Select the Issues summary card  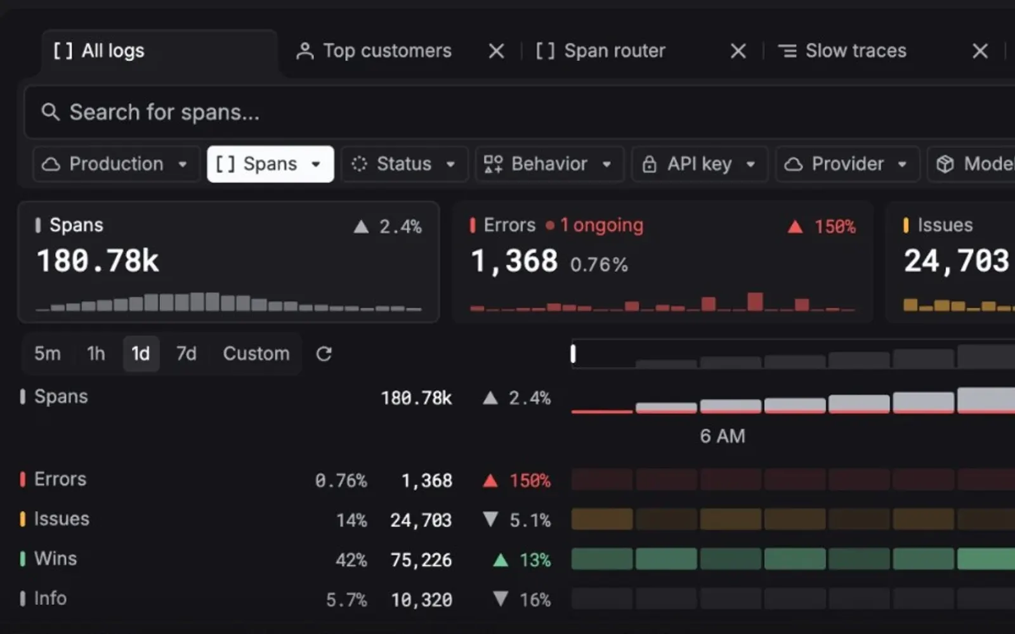point(951,262)
